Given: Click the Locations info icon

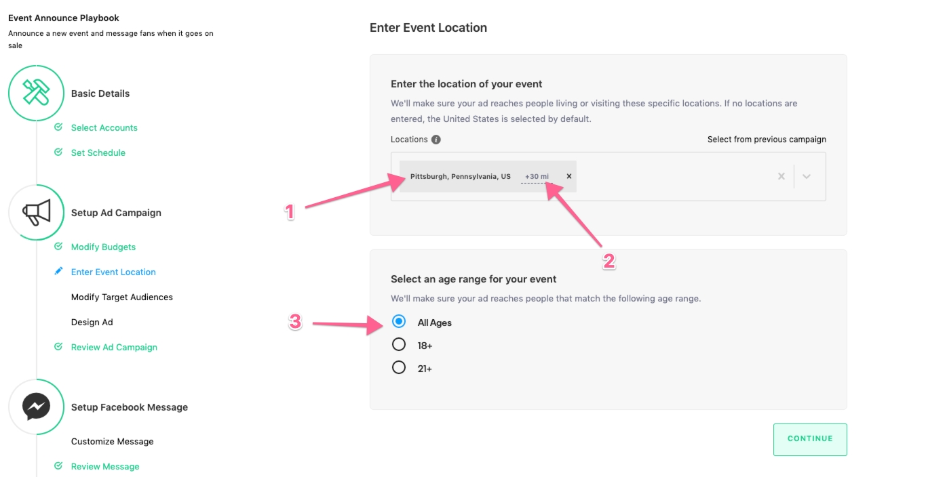Looking at the screenshot, I should point(436,140).
